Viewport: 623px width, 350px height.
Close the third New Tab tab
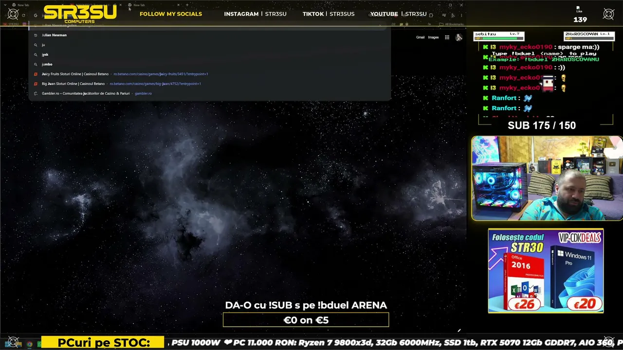[179, 5]
